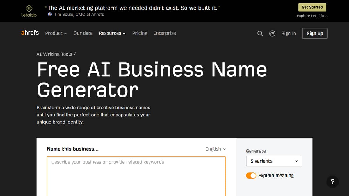
Task: Open the Our data page
Action: [83, 33]
